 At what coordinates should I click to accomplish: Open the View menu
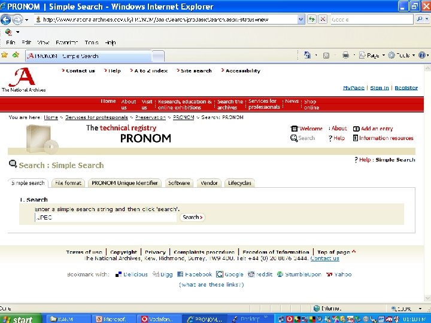(x=43, y=42)
